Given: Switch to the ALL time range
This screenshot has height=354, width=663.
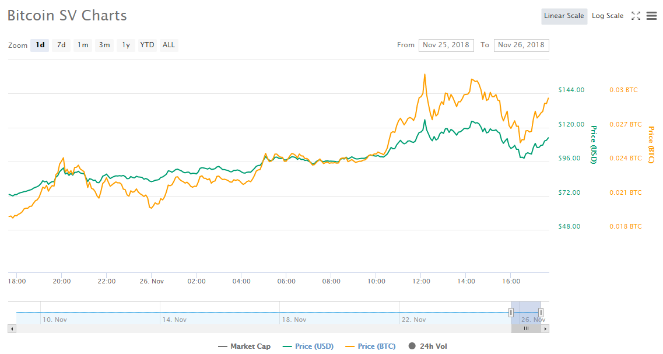Looking at the screenshot, I should pos(169,45).
